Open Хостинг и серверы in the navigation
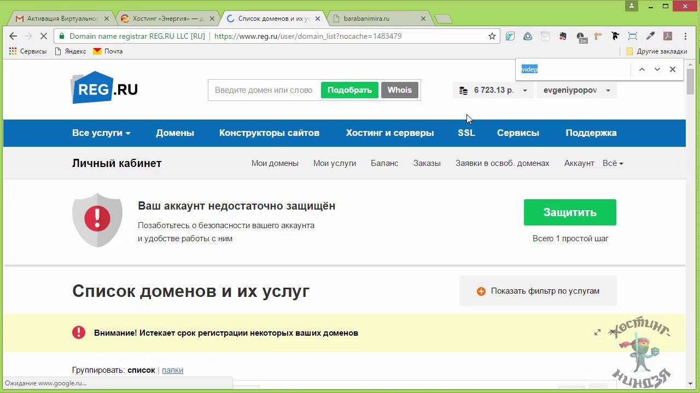This screenshot has height=393, width=700. coord(390,133)
